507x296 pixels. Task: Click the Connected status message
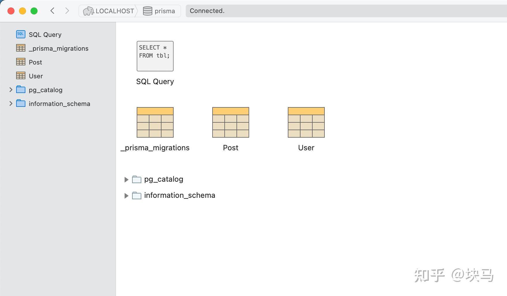(x=207, y=11)
